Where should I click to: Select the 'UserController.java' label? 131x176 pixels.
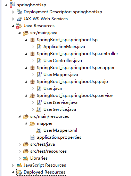(x=63, y=61)
